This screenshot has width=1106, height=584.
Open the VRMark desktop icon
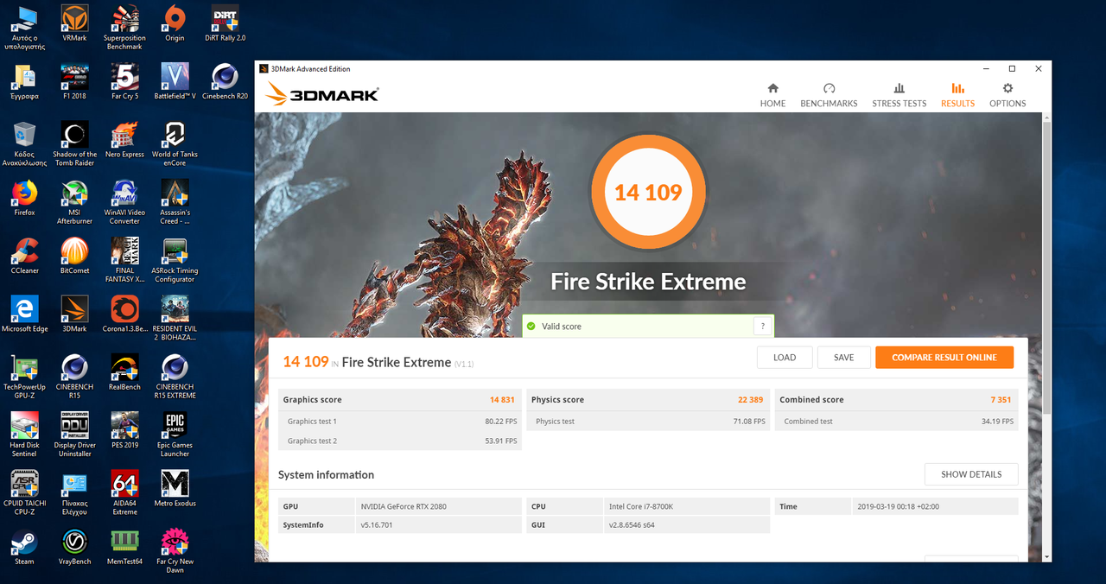pyautogui.click(x=74, y=24)
